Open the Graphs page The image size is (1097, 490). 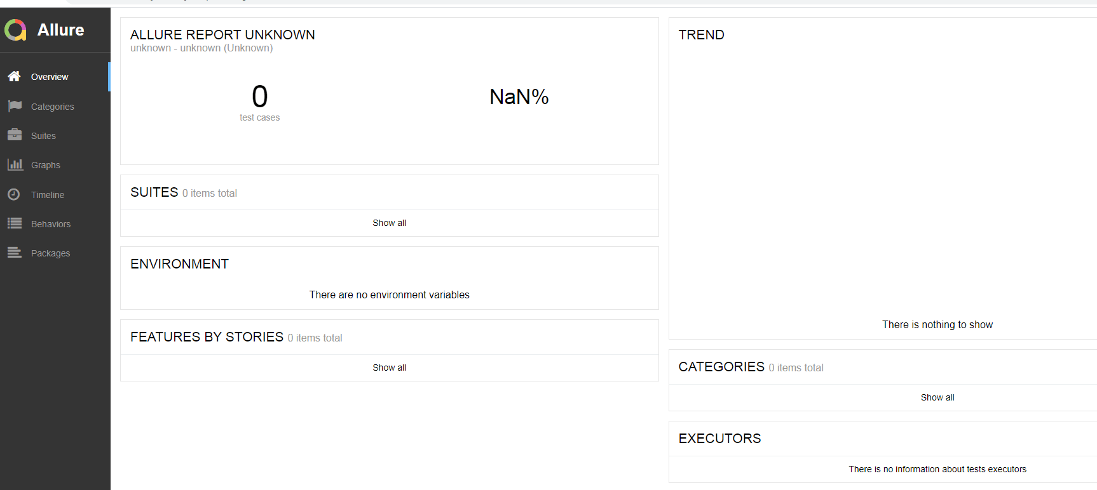(x=55, y=165)
